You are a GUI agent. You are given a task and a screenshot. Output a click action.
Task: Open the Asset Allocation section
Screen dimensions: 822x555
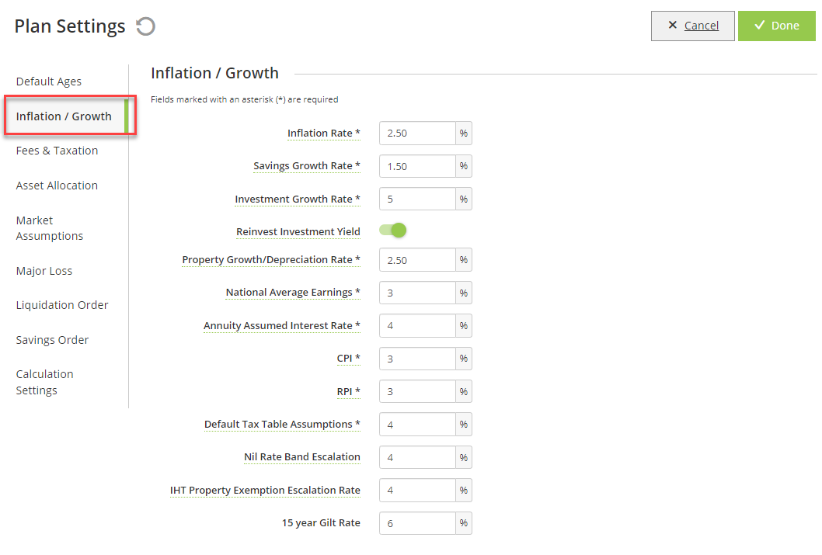[57, 186]
